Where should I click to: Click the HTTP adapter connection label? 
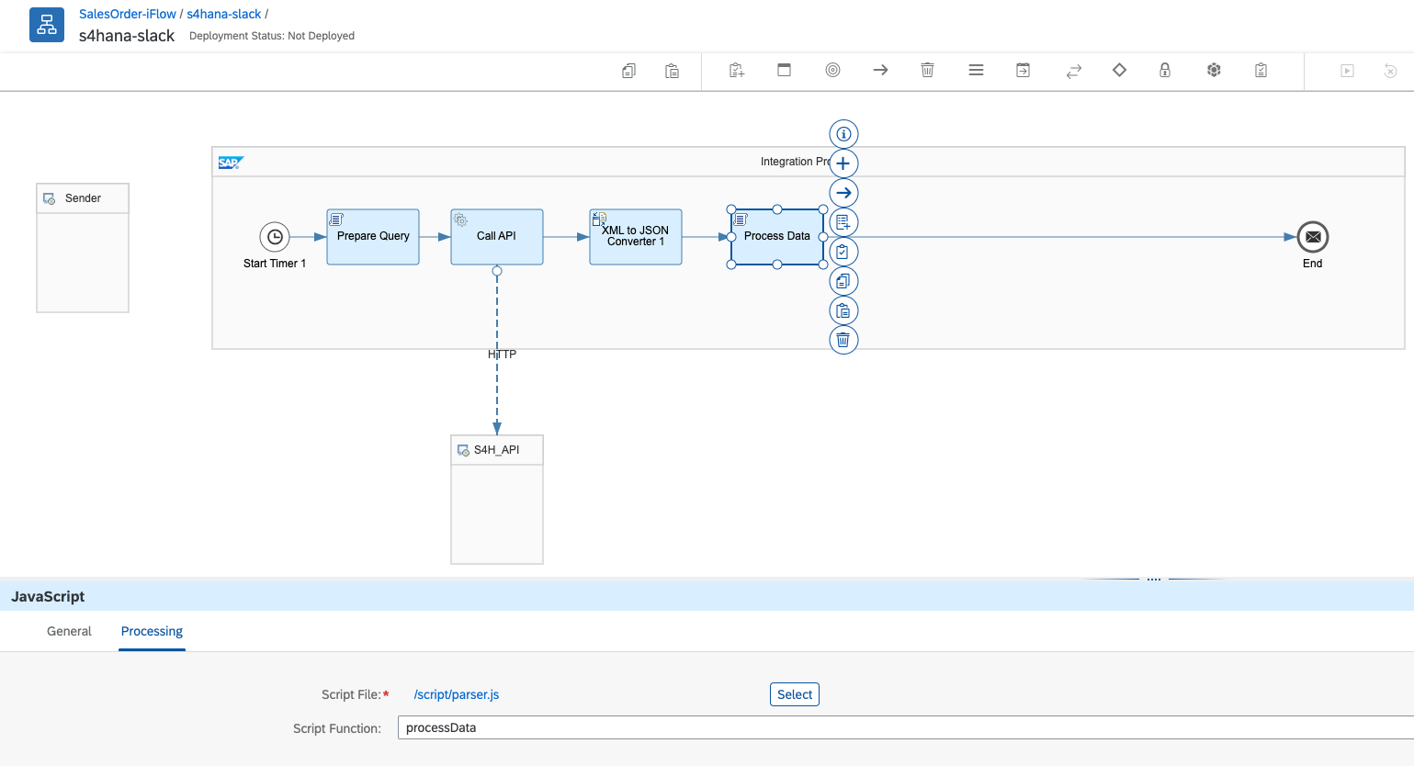click(x=503, y=355)
